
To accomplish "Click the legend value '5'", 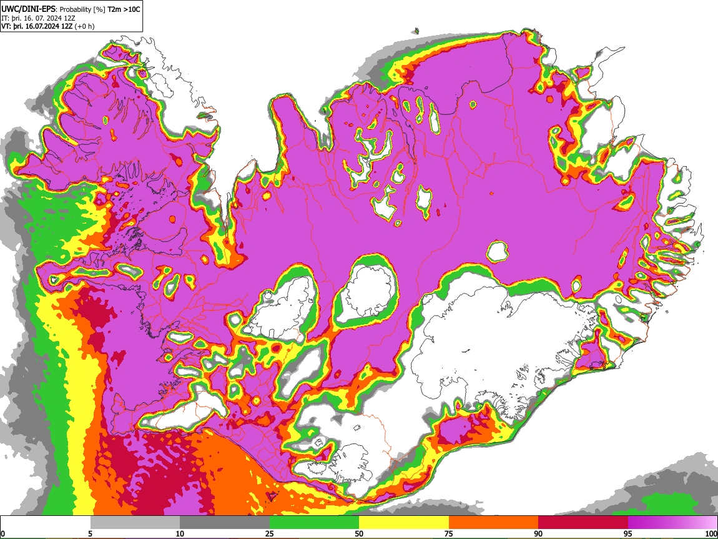I will (90, 533).
